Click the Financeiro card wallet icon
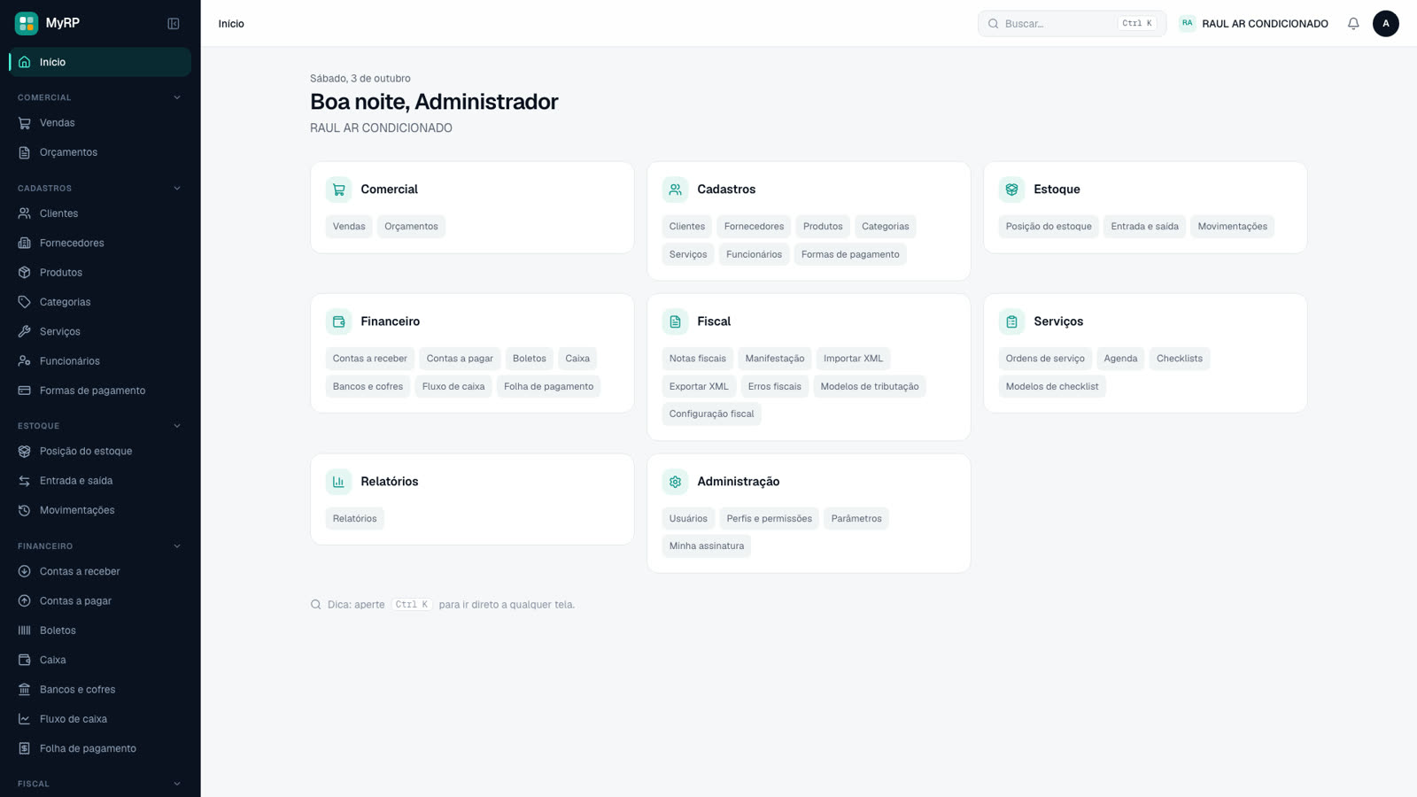1417x797 pixels. (x=338, y=321)
